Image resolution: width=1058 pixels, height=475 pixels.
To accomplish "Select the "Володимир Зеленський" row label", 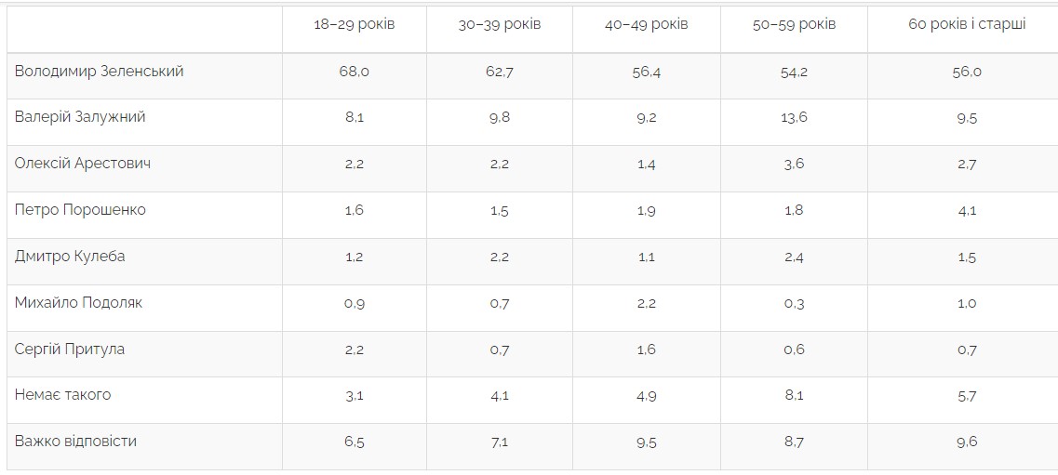I will 99,72.
